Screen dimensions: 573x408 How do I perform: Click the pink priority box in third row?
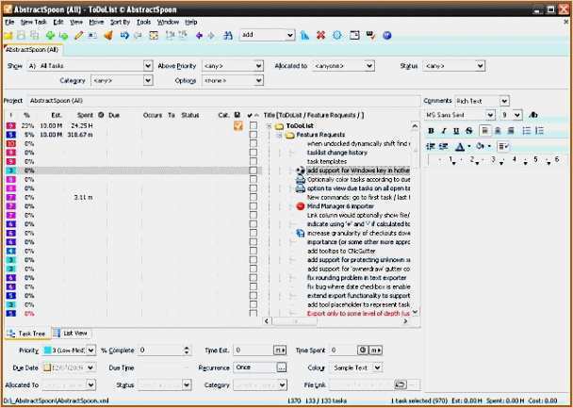pos(11,144)
